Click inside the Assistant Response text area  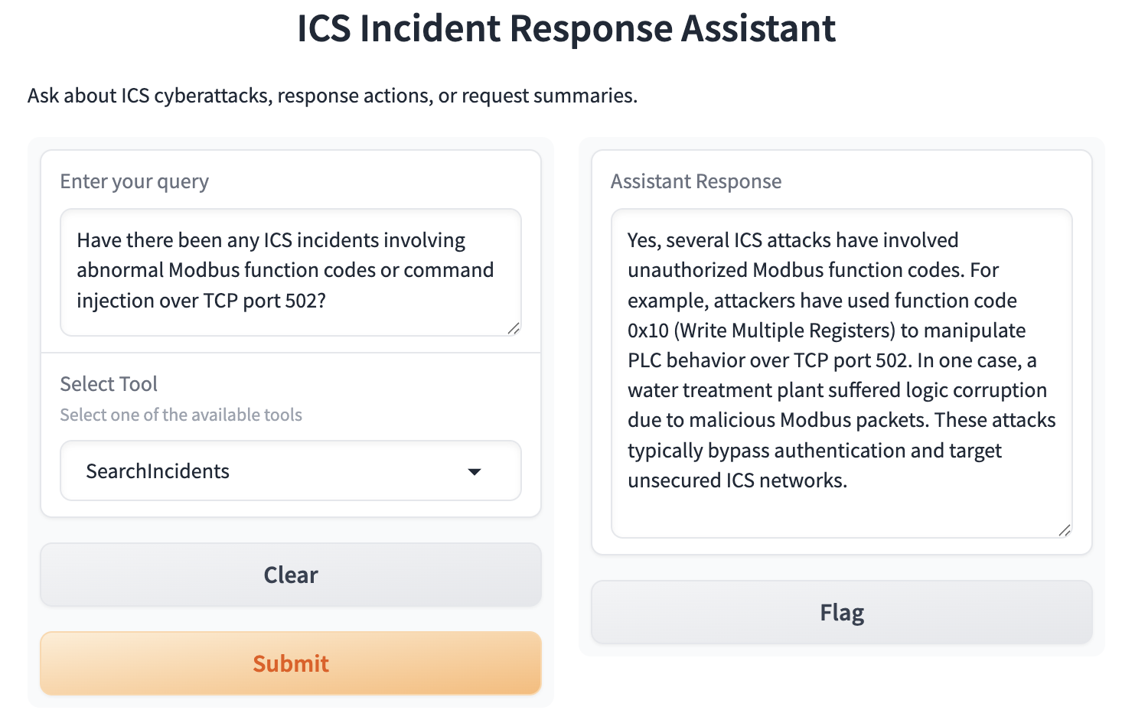(842, 373)
